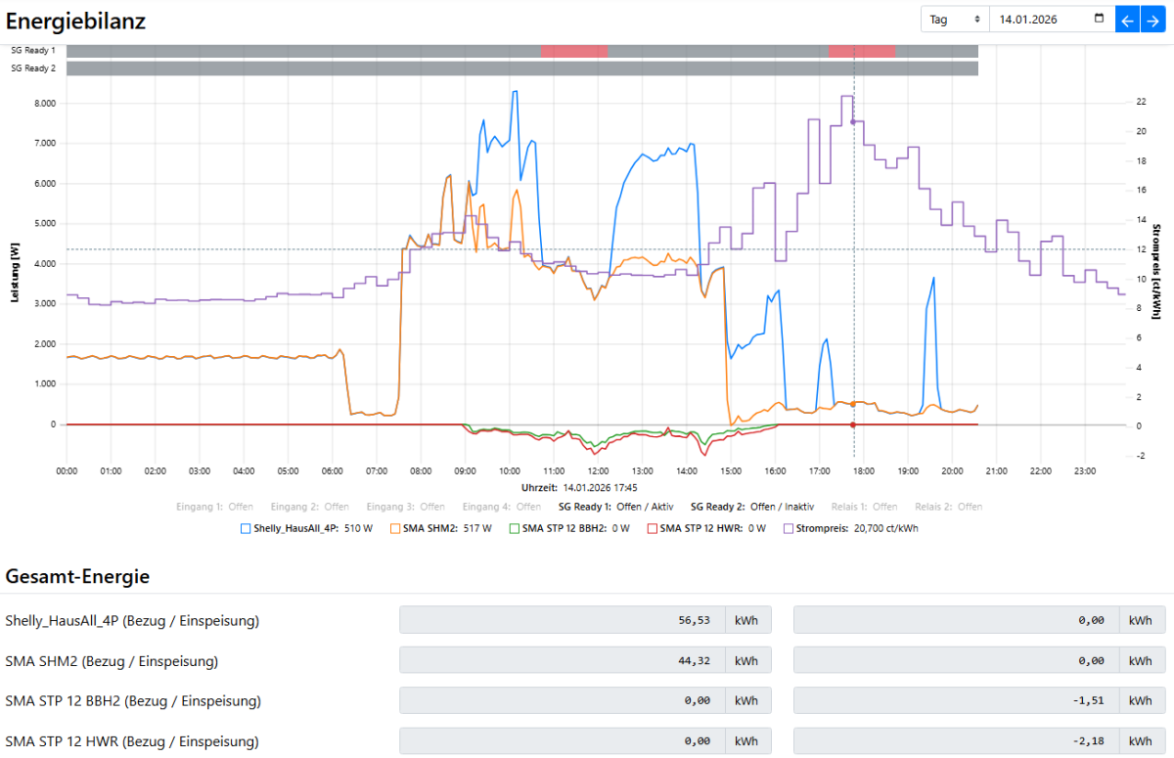This screenshot has height=758, width=1174.
Task: Open the Tag period dropdown
Action: point(955,20)
